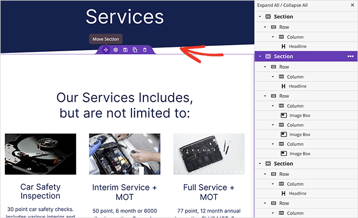The width and height of the screenshot is (358, 218).
Task: Click the Collapse All text
Action: (x=295, y=5)
